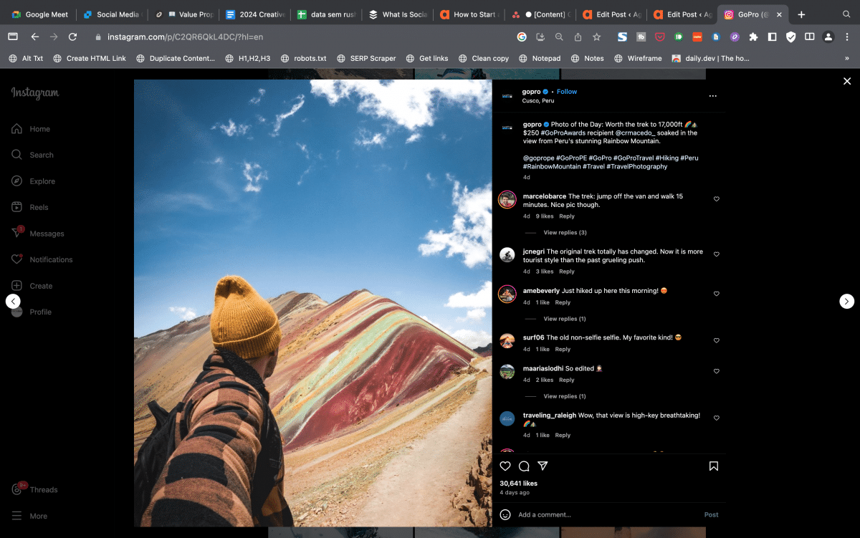Switch to 2024 Creative tab

pos(254,14)
